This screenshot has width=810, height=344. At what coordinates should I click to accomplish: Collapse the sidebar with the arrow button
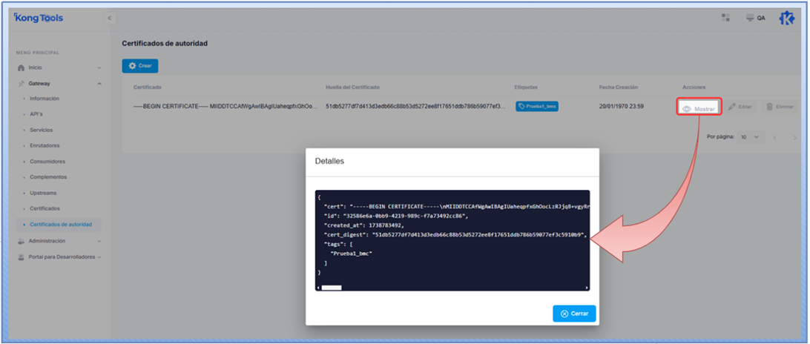coord(110,18)
